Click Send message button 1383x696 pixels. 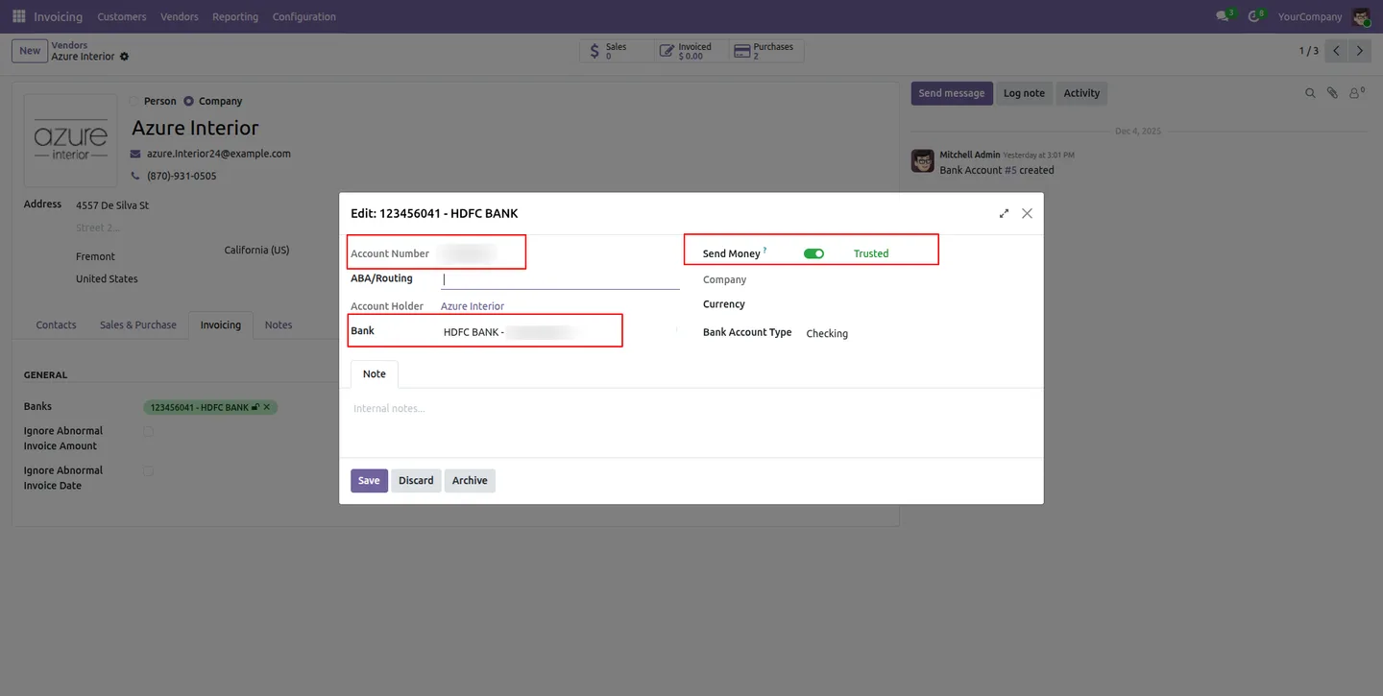(952, 93)
